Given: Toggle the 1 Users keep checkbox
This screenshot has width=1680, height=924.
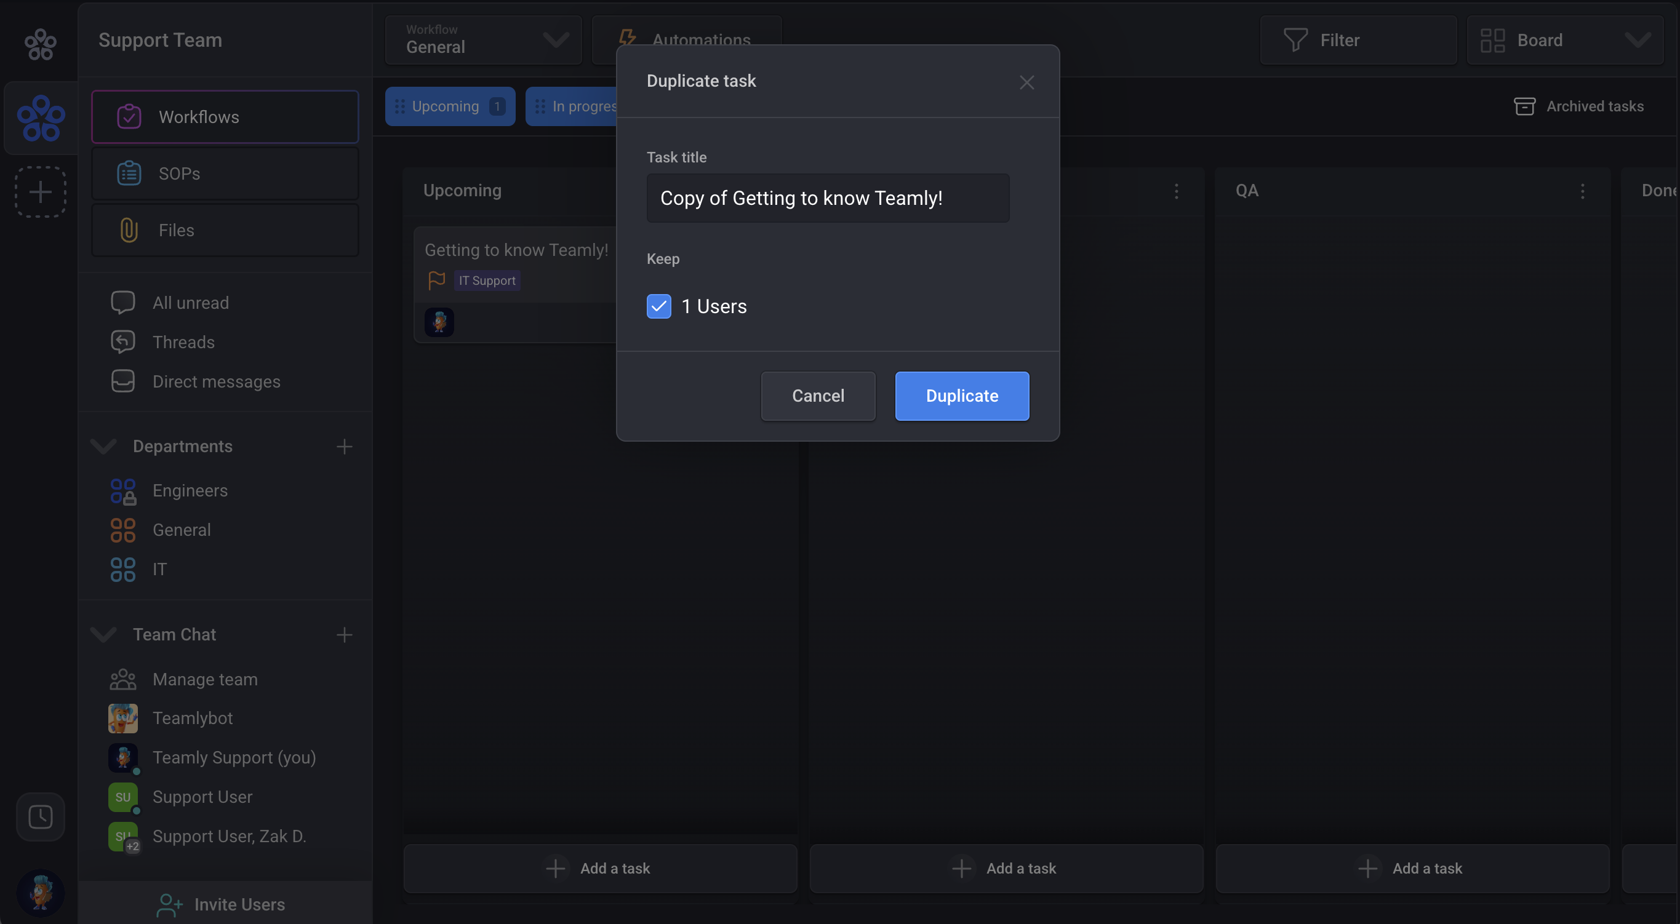Looking at the screenshot, I should click(x=658, y=306).
